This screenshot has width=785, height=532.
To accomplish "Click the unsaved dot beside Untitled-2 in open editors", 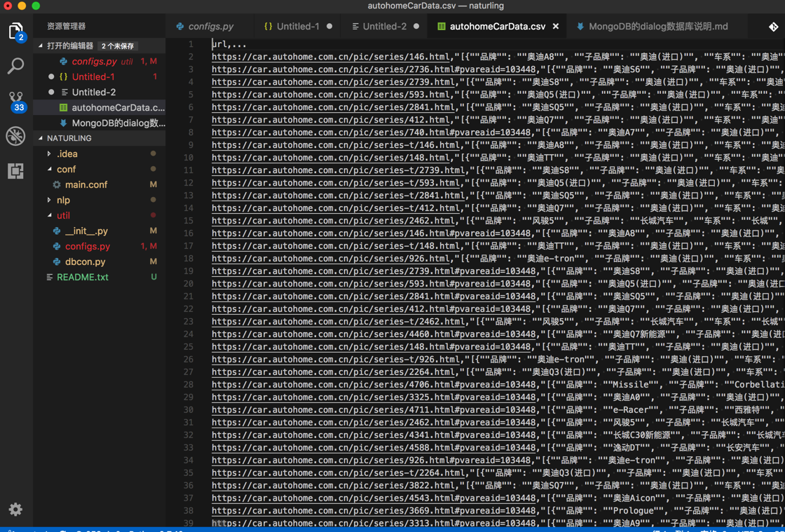I will pos(51,93).
